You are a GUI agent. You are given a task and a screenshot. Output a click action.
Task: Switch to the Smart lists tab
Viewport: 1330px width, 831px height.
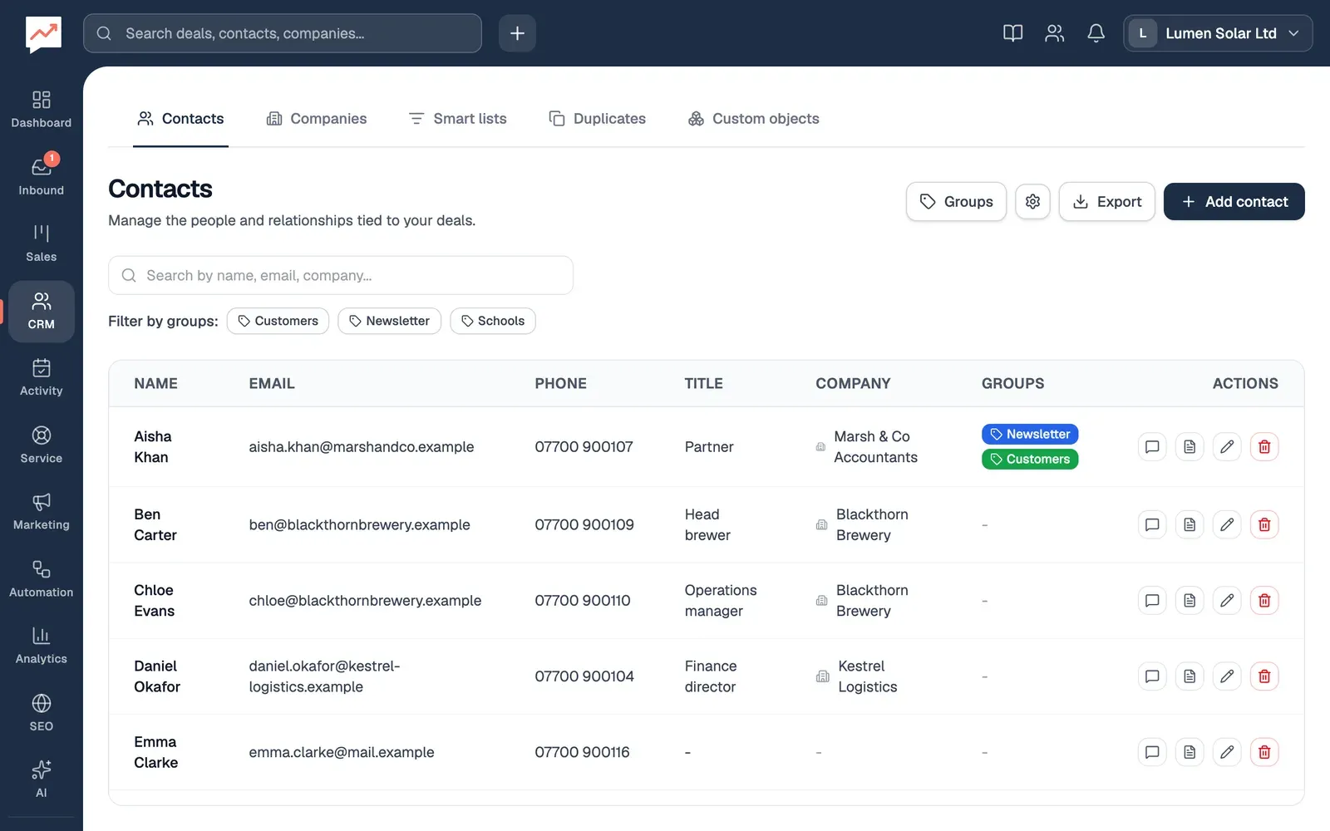(457, 119)
